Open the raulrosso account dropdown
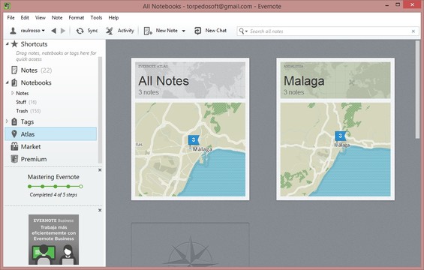Image resolution: width=424 pixels, height=270 pixels. pyautogui.click(x=28, y=31)
